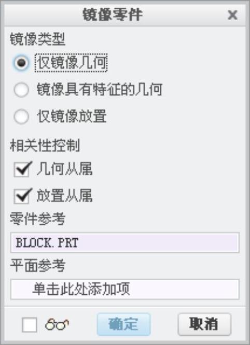This screenshot has width=250, height=345.
Task: Confirm with the 确定 button
Action: tap(123, 324)
